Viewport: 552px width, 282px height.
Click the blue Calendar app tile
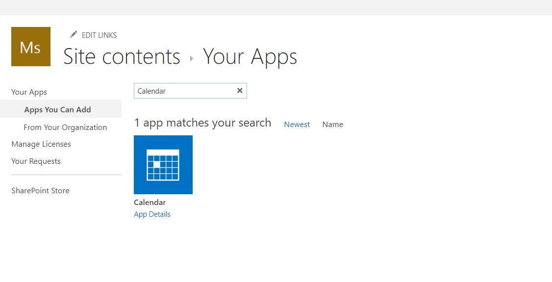(x=163, y=164)
